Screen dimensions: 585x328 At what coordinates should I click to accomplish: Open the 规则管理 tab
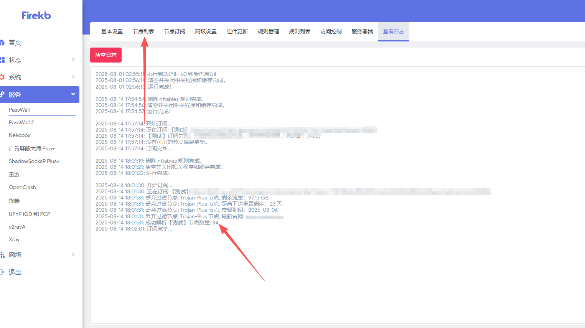point(268,31)
